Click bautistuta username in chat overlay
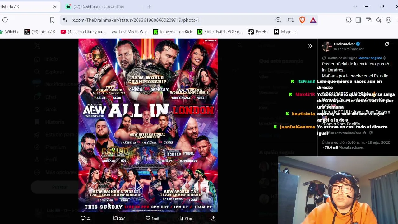This screenshot has height=224, width=398. 303,114
